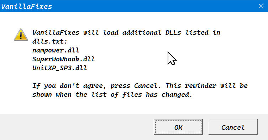The width and height of the screenshot is (268, 140).
Task: Close the VanillaFixes dialog with the X
Action: pyautogui.click(x=261, y=6)
